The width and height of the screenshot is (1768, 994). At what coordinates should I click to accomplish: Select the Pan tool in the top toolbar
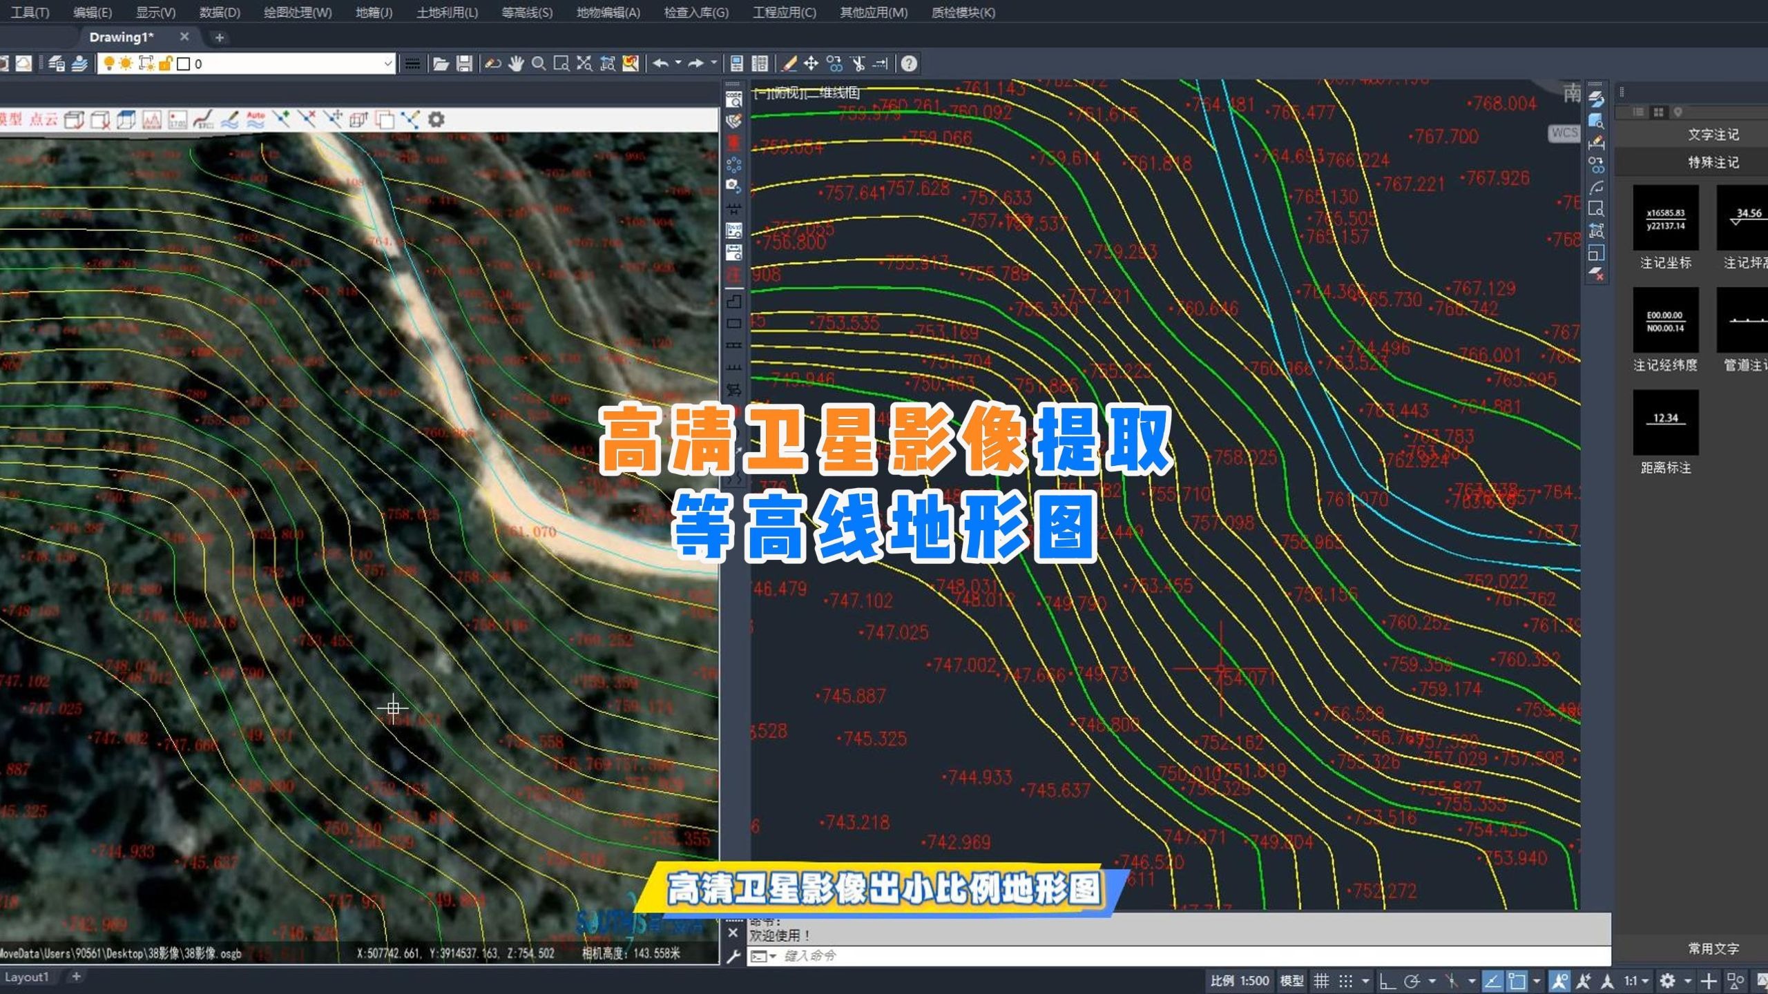pos(515,64)
